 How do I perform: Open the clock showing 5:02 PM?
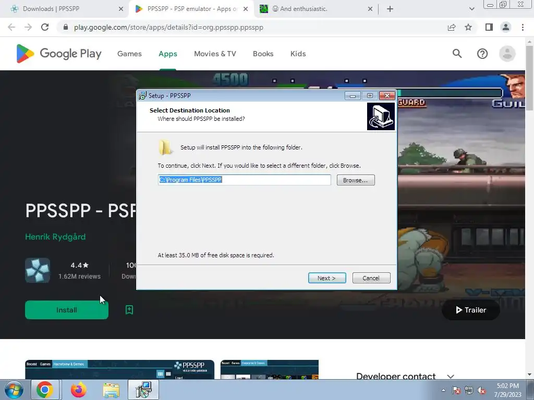(x=508, y=390)
